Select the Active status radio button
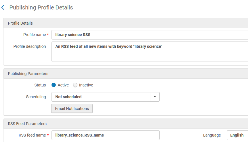Viewport: 248px width, 142px height. point(54,85)
